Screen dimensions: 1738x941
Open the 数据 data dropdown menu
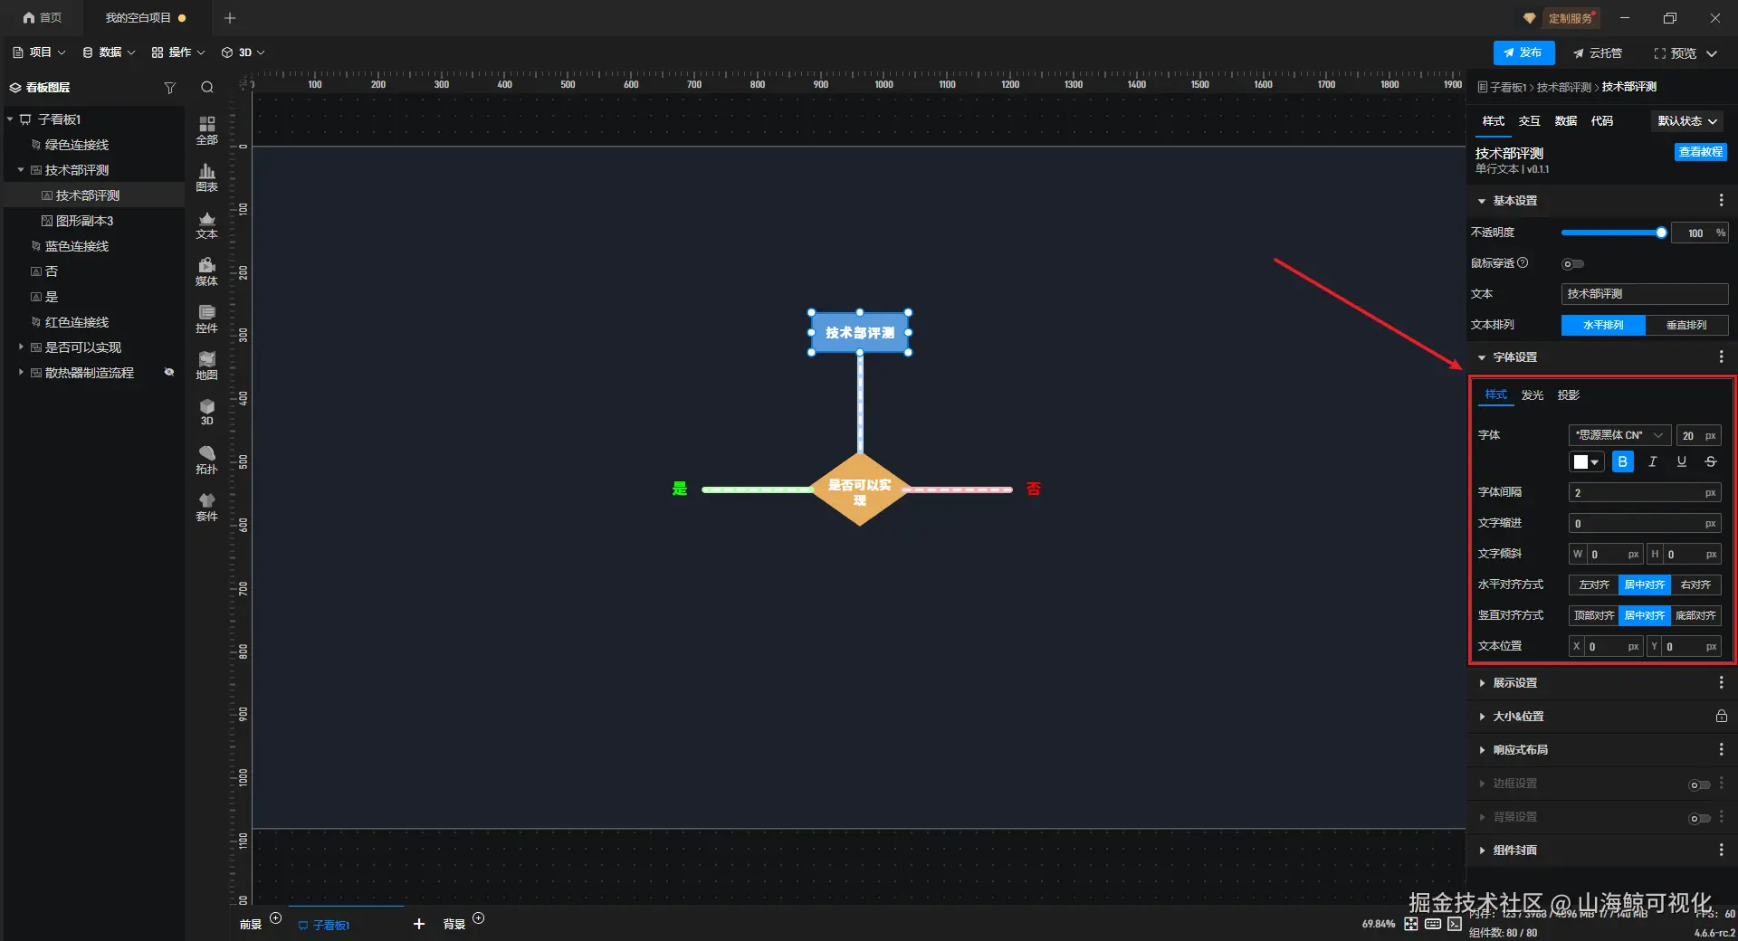[109, 52]
